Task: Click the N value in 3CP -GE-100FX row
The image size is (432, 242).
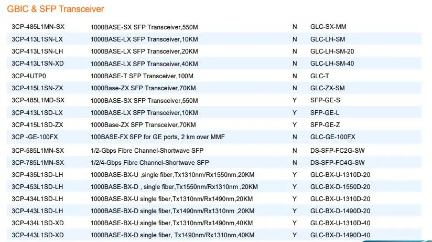Action: click(x=295, y=137)
